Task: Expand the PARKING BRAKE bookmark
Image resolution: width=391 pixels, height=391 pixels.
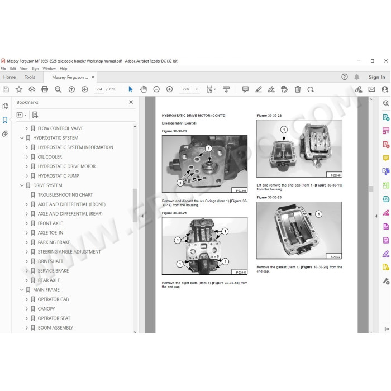Action: point(26,242)
